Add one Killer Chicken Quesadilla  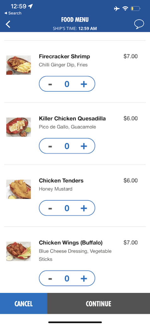coord(84,146)
